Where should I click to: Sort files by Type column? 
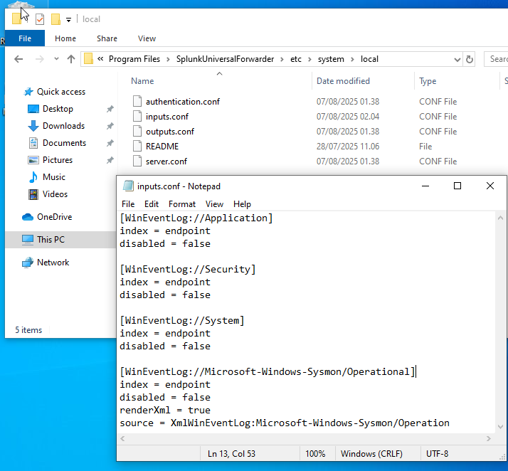pos(428,81)
